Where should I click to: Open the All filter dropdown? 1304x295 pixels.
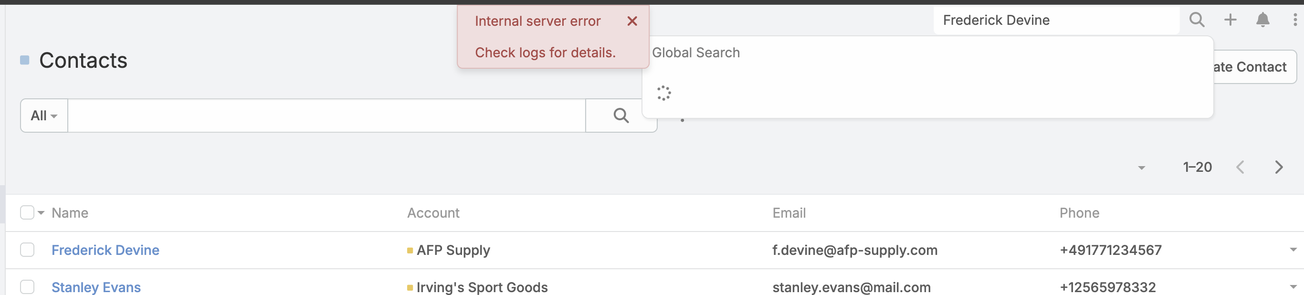pos(44,116)
